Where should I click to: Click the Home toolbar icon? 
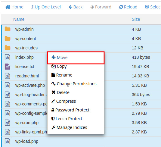8,7
